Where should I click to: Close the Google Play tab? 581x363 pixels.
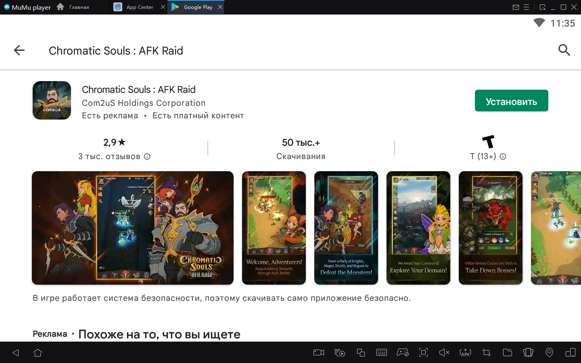click(x=220, y=7)
